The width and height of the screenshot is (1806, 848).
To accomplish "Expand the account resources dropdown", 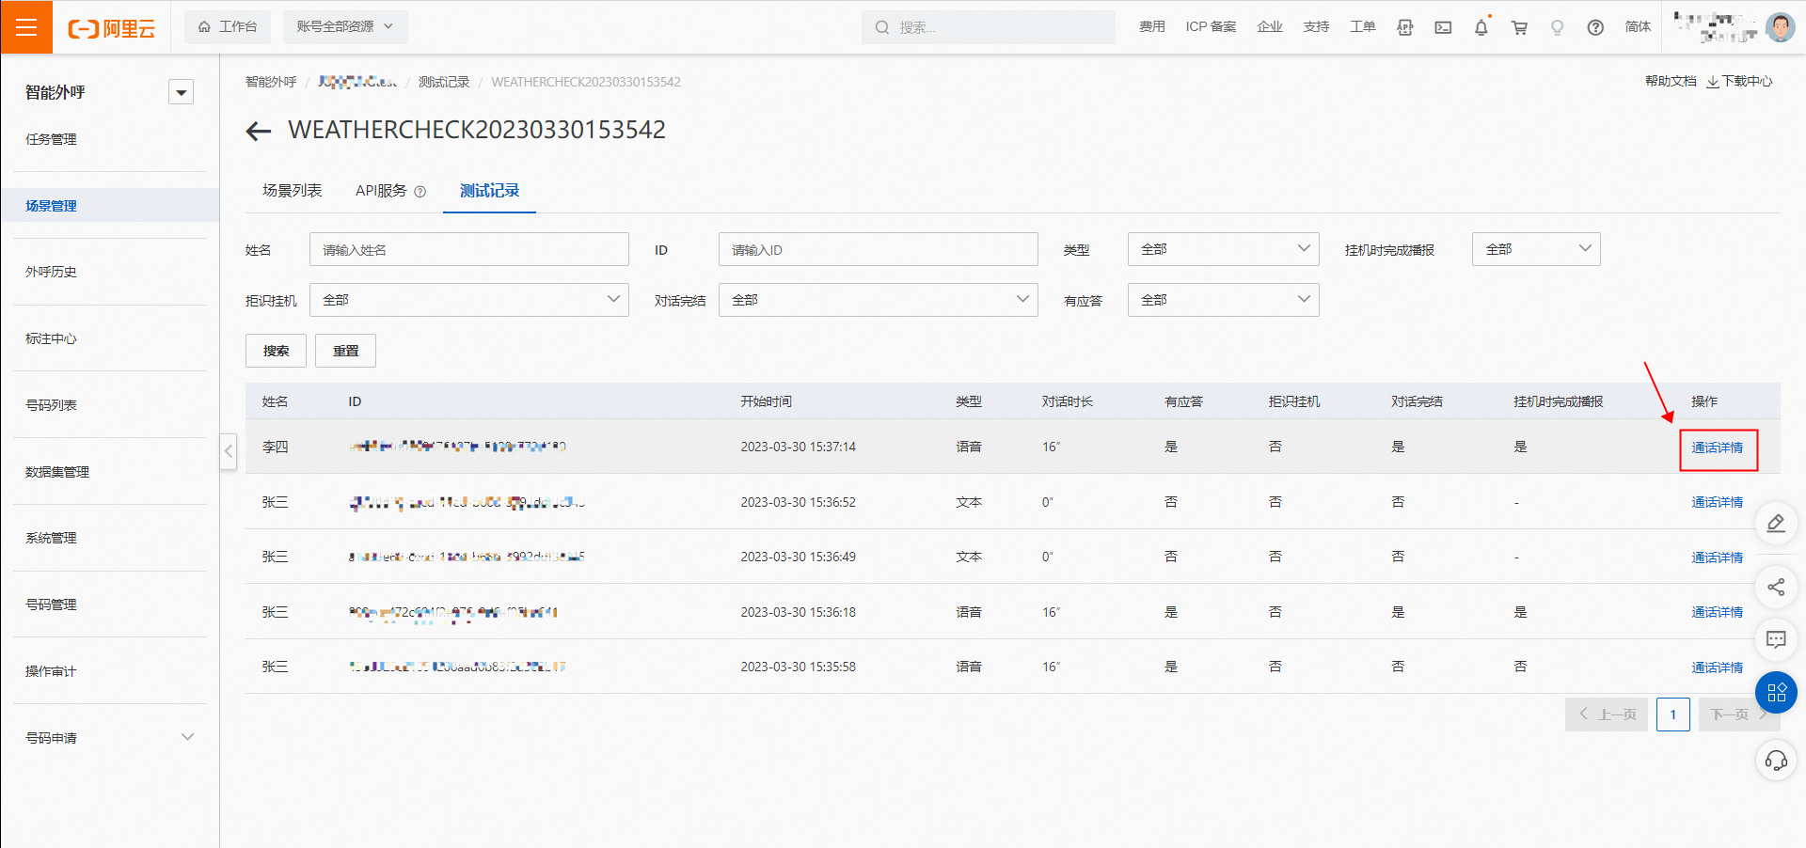I will (344, 26).
